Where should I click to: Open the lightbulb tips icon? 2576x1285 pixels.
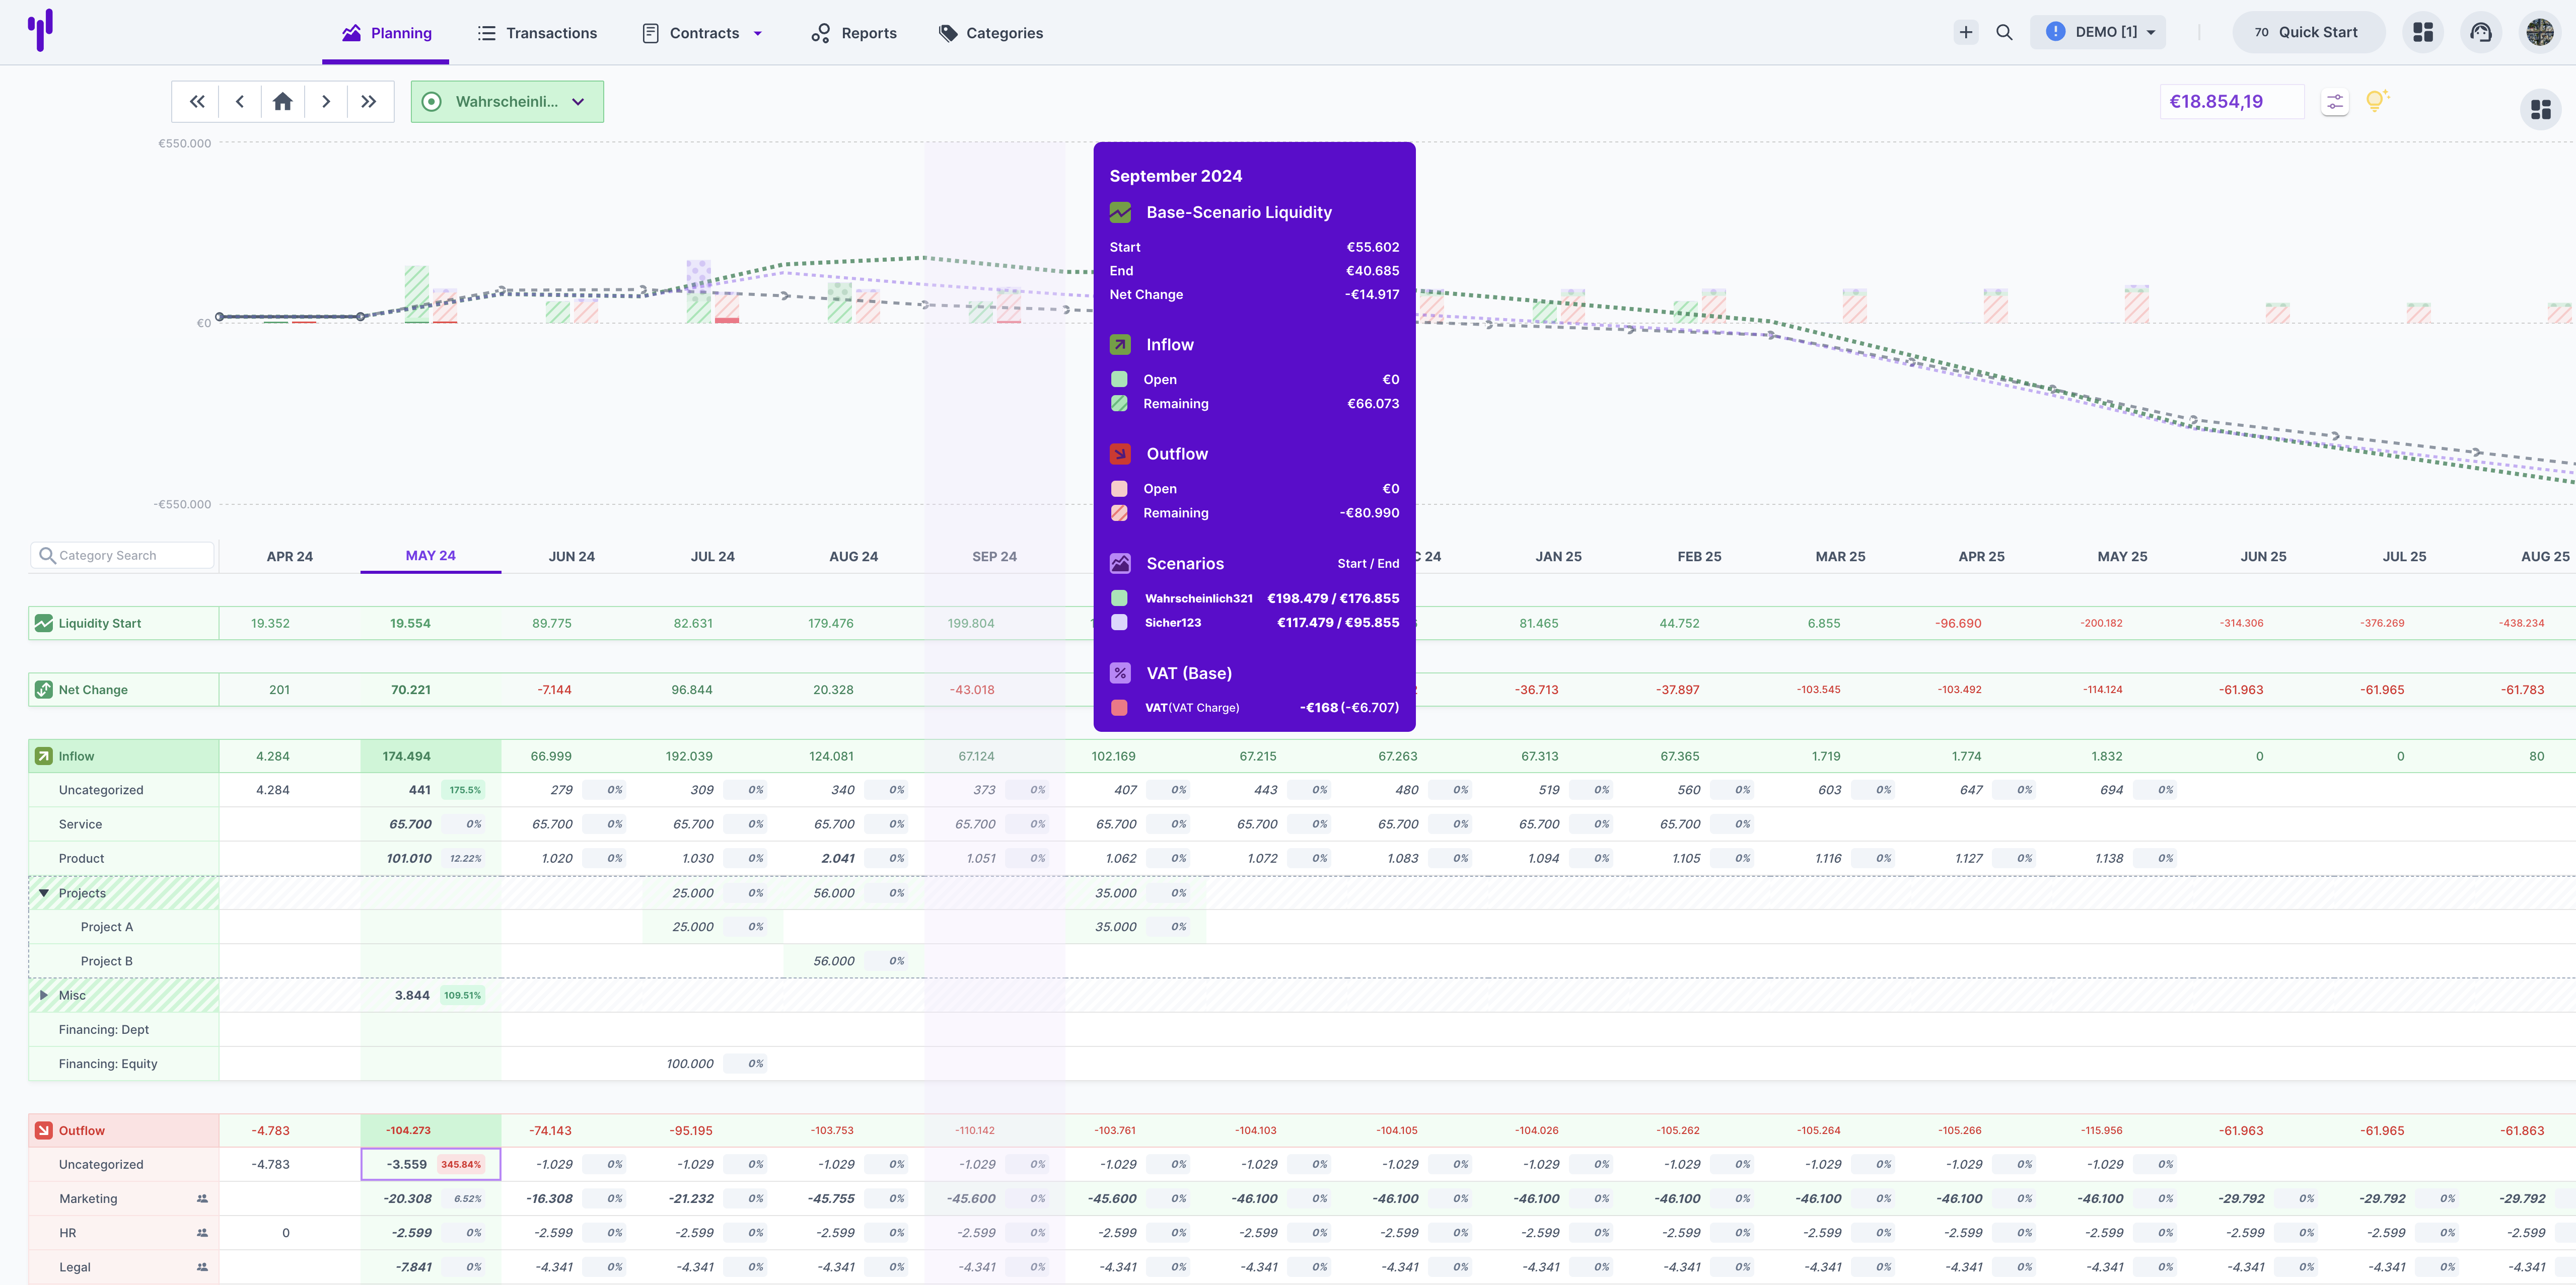pyautogui.click(x=2376, y=100)
